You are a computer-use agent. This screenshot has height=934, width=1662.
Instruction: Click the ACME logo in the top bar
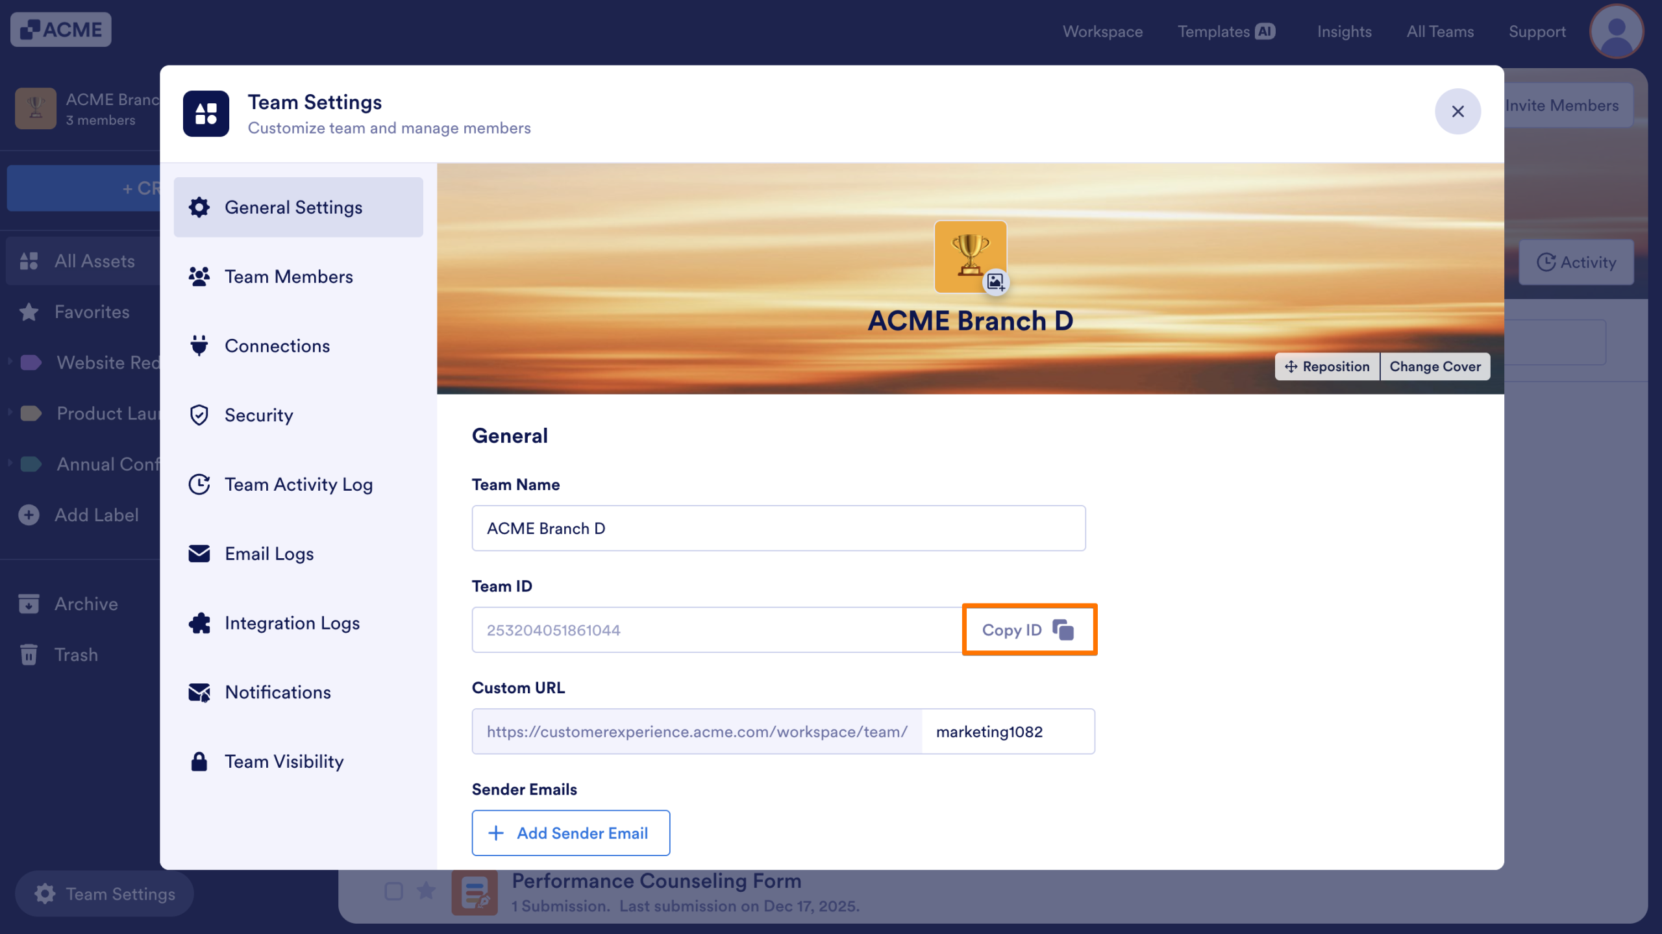61,30
